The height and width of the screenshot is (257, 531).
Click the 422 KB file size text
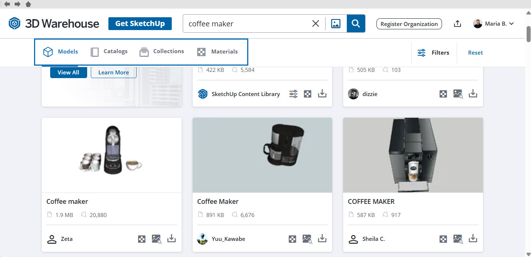click(x=215, y=70)
